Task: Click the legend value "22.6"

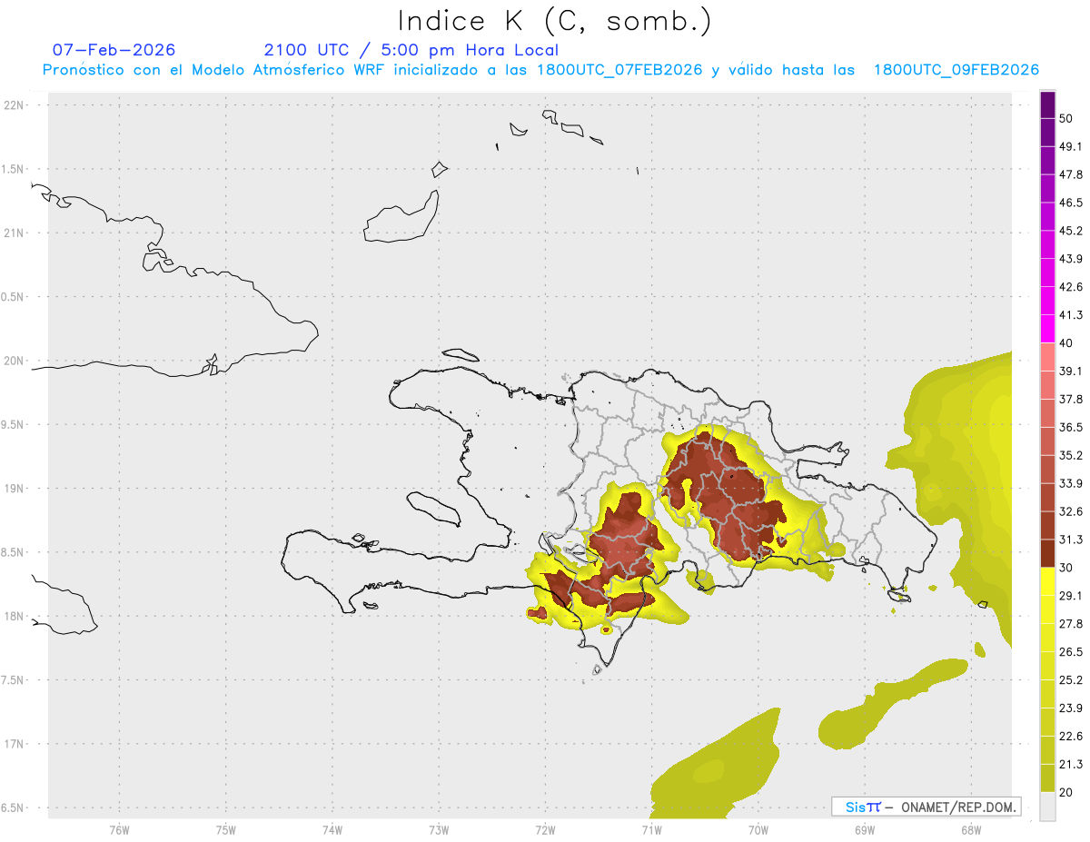Action: pyautogui.click(x=1071, y=736)
